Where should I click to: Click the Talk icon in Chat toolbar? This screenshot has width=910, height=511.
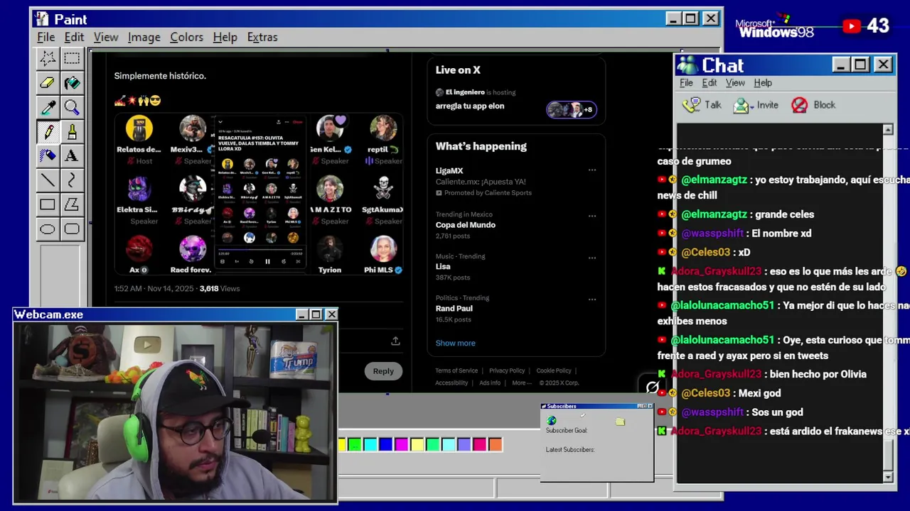coord(691,105)
